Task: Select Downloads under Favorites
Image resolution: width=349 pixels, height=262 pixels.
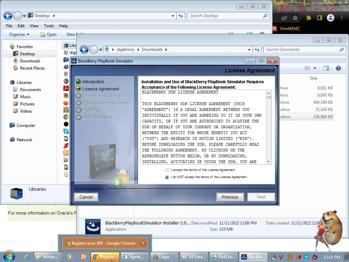Action: click(x=30, y=61)
